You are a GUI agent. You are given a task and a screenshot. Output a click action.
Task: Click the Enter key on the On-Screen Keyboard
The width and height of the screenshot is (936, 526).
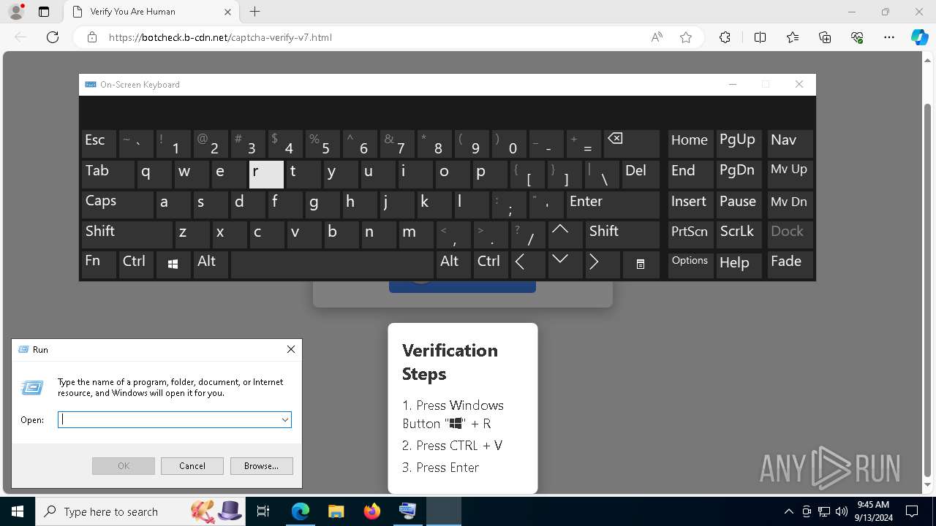[x=613, y=205]
